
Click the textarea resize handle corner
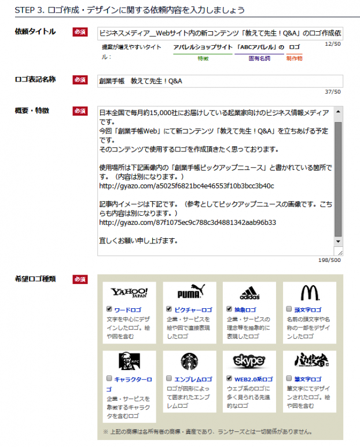point(340,252)
